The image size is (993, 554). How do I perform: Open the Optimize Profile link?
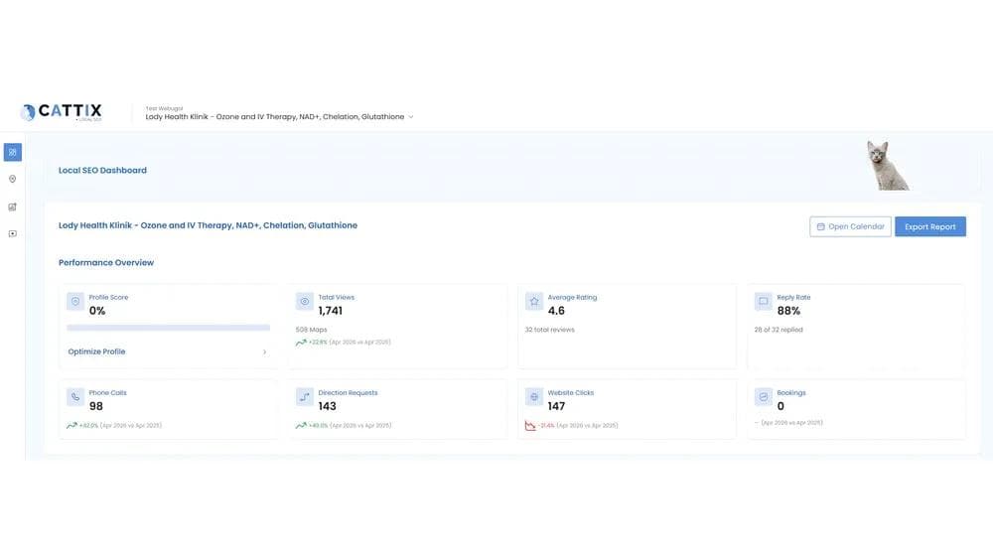[96, 351]
